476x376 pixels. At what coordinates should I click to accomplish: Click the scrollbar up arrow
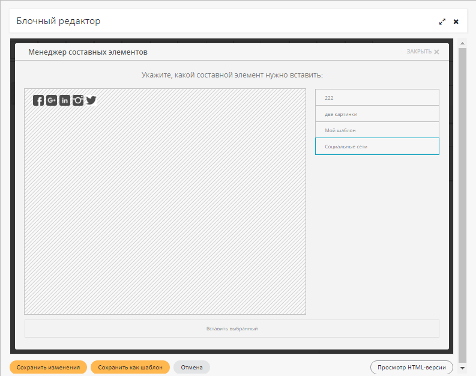coord(462,43)
